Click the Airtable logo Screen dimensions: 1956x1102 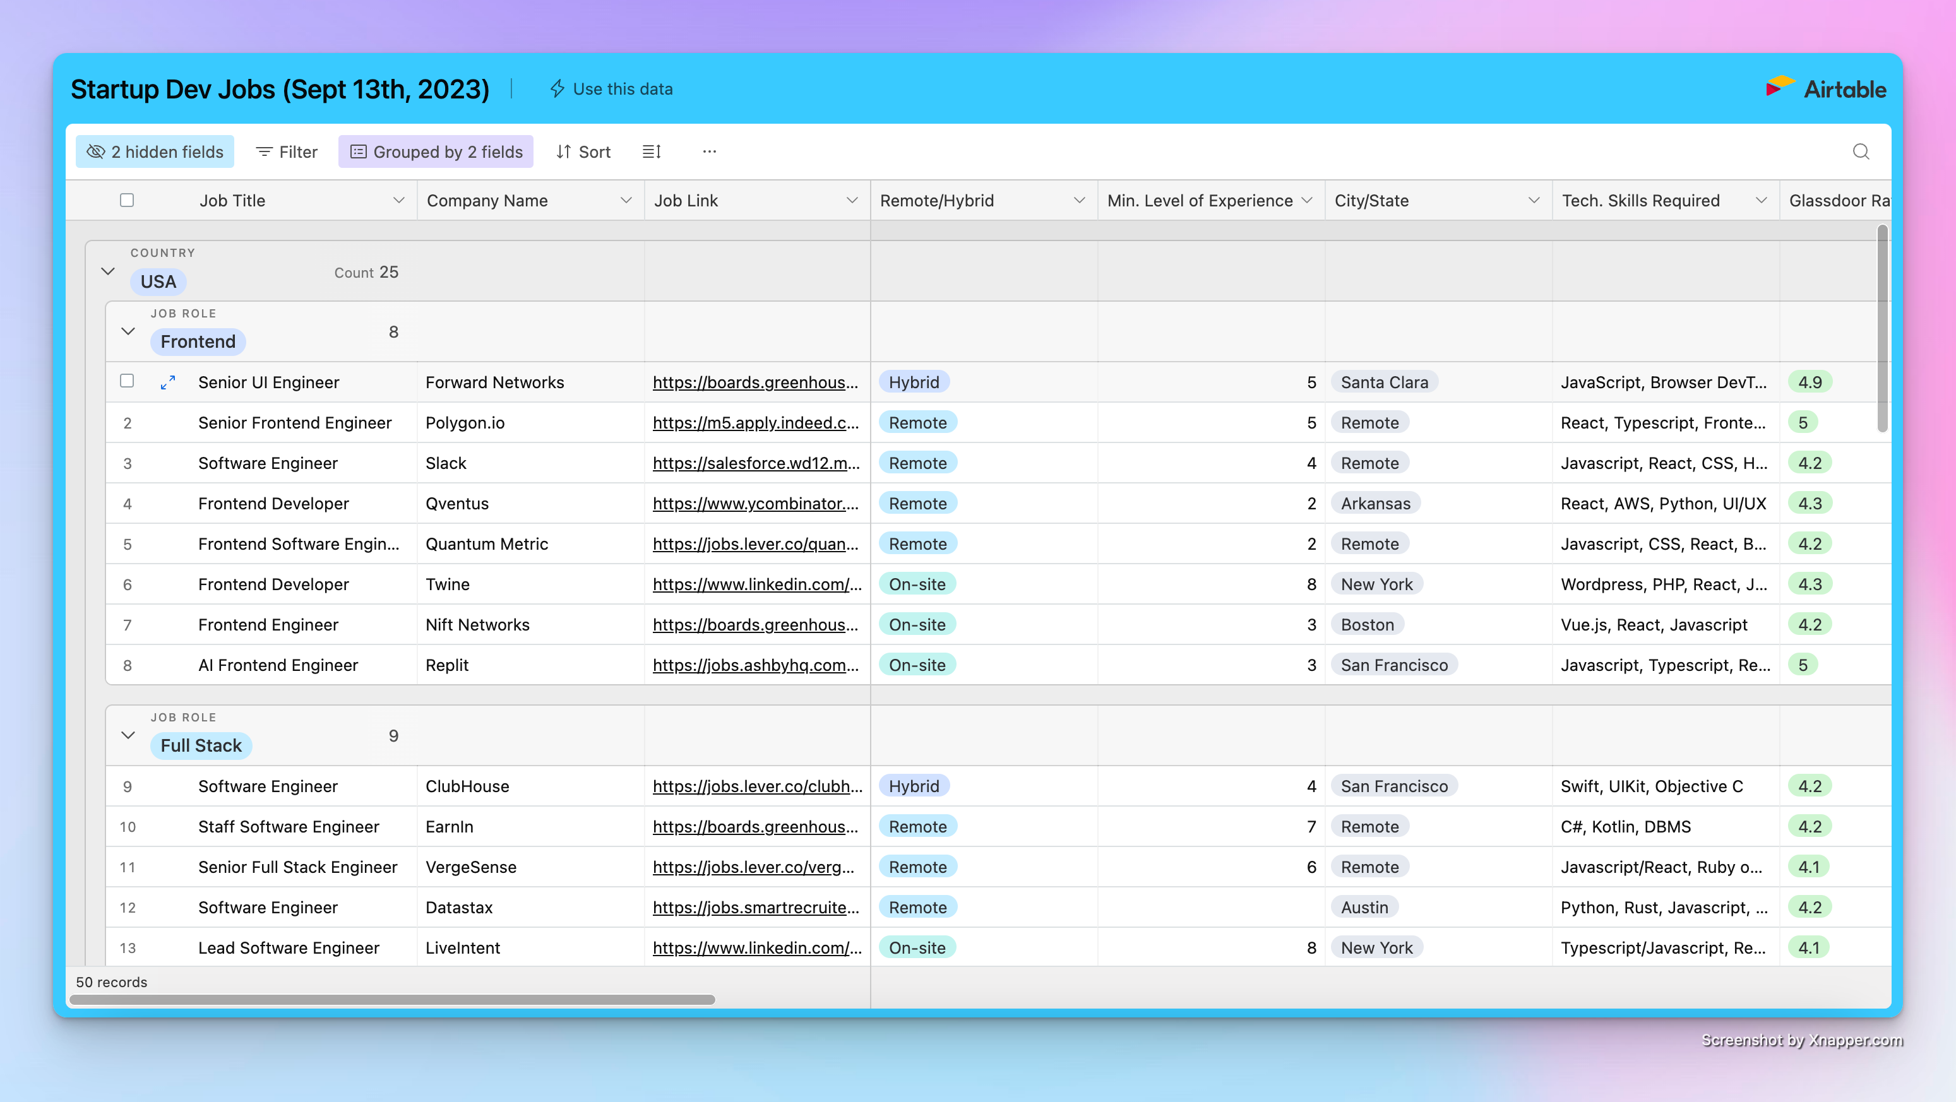click(1825, 89)
